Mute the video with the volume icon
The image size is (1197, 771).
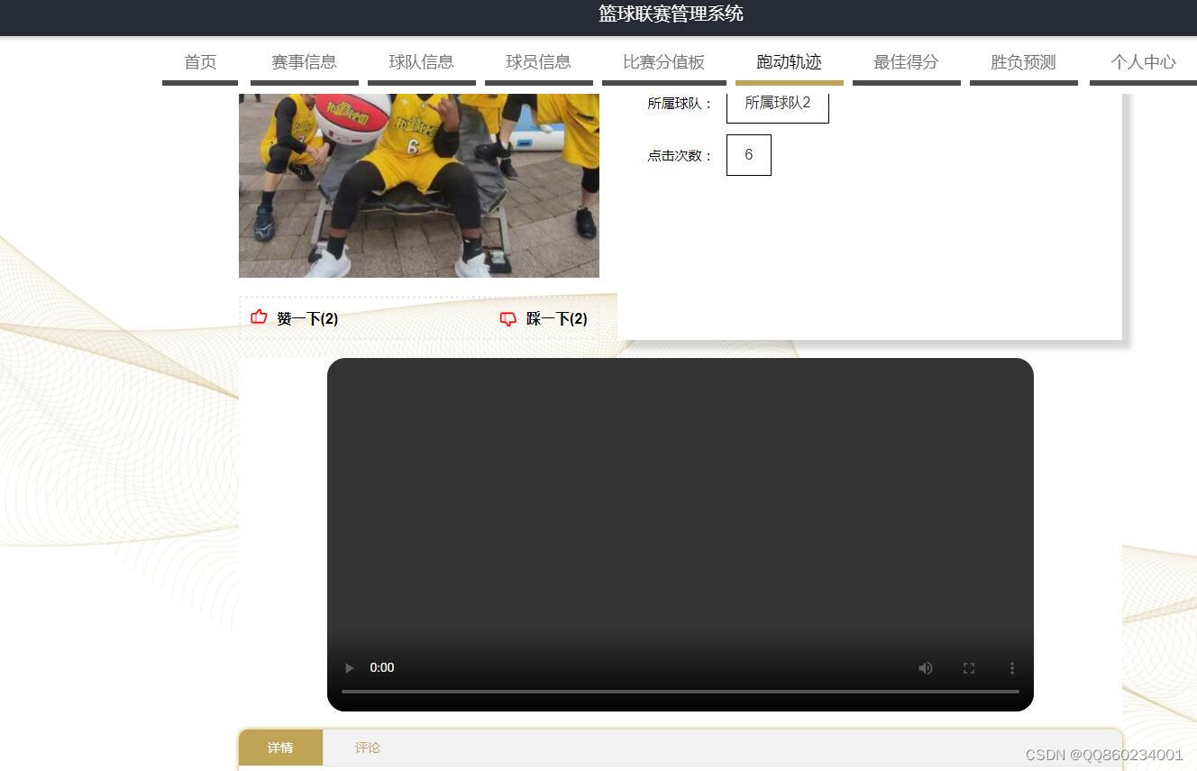tap(925, 667)
